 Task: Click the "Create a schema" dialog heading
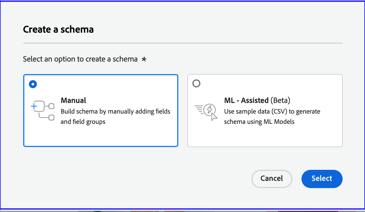58,29
